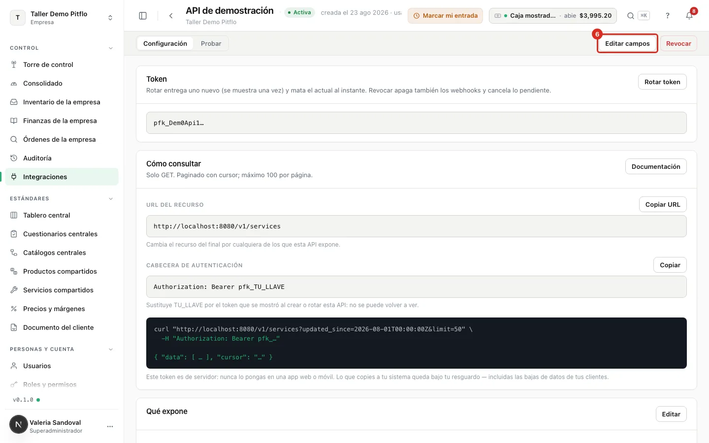
Task: Click the Cuestionarios centrales clipboard icon
Action: 14,234
